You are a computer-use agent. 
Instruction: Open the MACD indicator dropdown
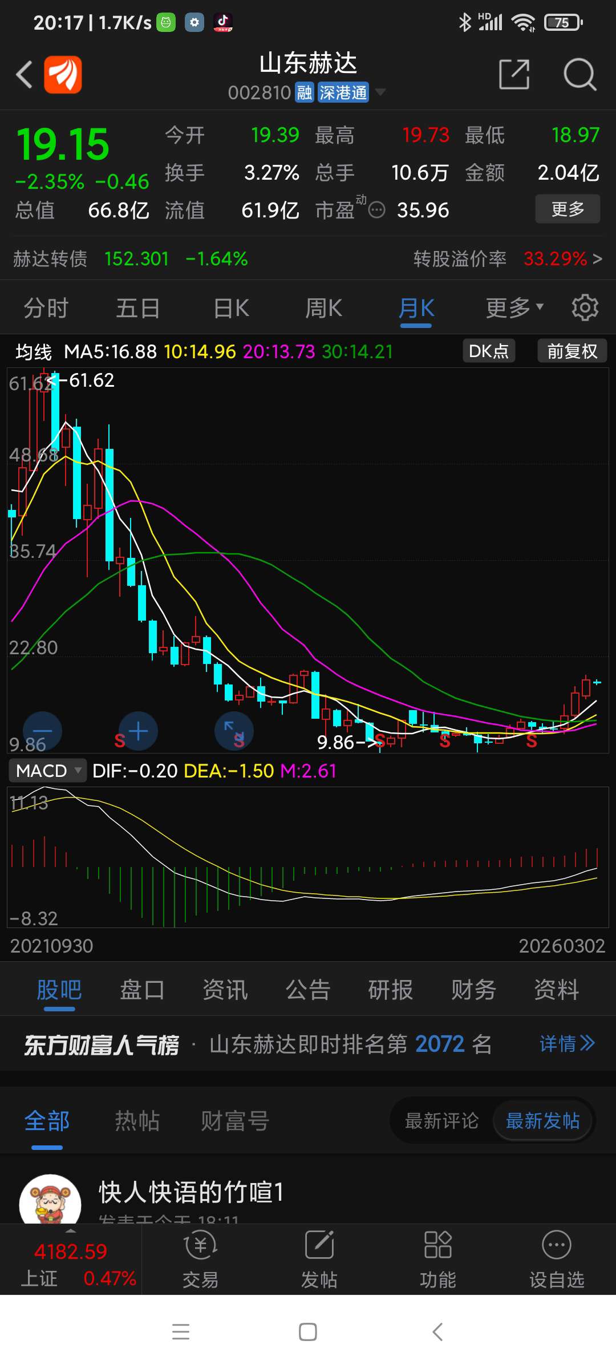tap(48, 771)
